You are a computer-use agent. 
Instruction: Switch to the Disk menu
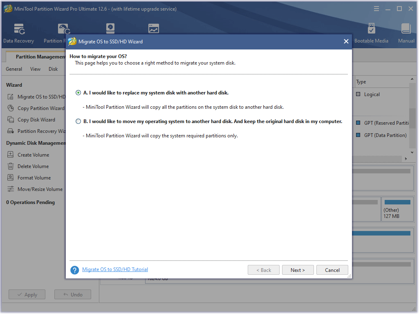(52, 69)
